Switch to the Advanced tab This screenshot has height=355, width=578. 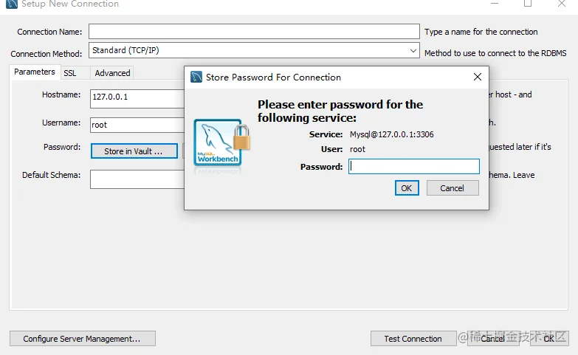pos(112,73)
